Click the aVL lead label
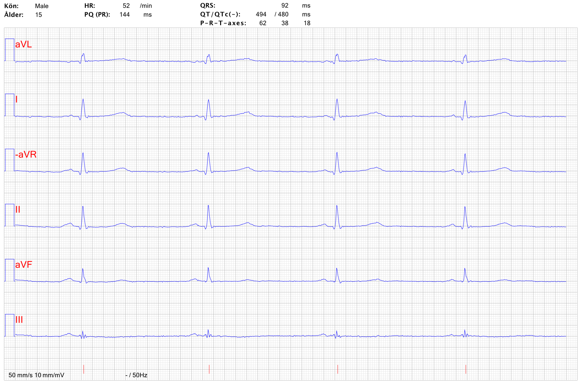Image resolution: width=581 pixels, height=384 pixels. 24,44
